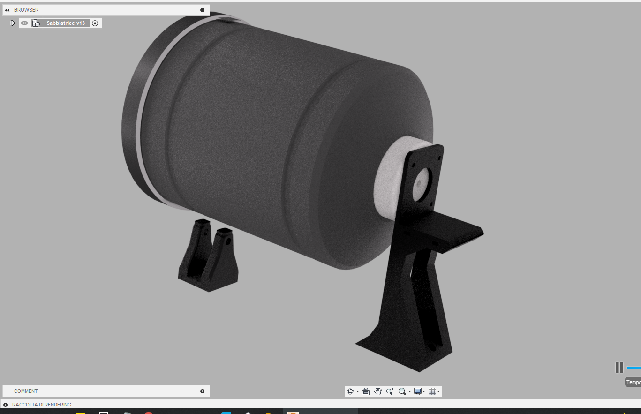Open the Zoom Window dropdown arrow

[410, 391]
